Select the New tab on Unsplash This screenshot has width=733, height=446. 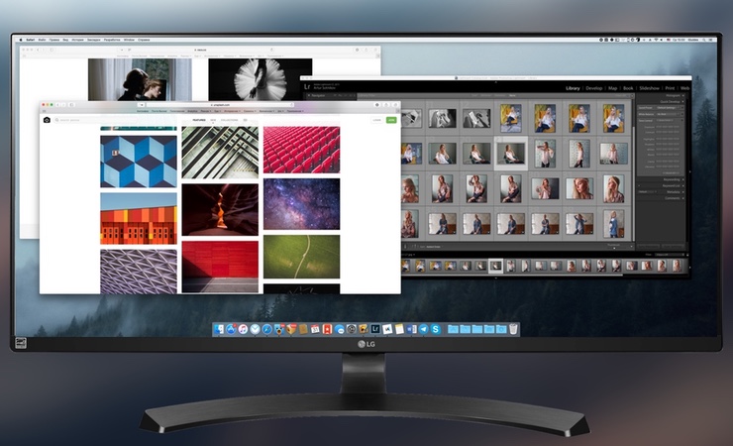tap(213, 120)
